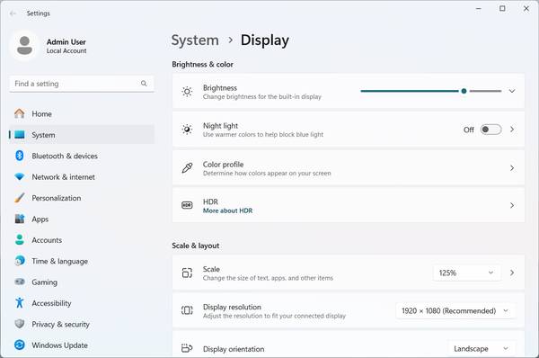Click the Home icon in sidebar

[20, 113]
